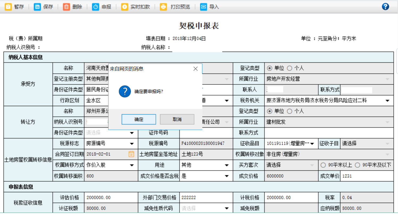Expand the 成交价格是否含税 dropdown
The image size is (398, 215).
click(227, 176)
